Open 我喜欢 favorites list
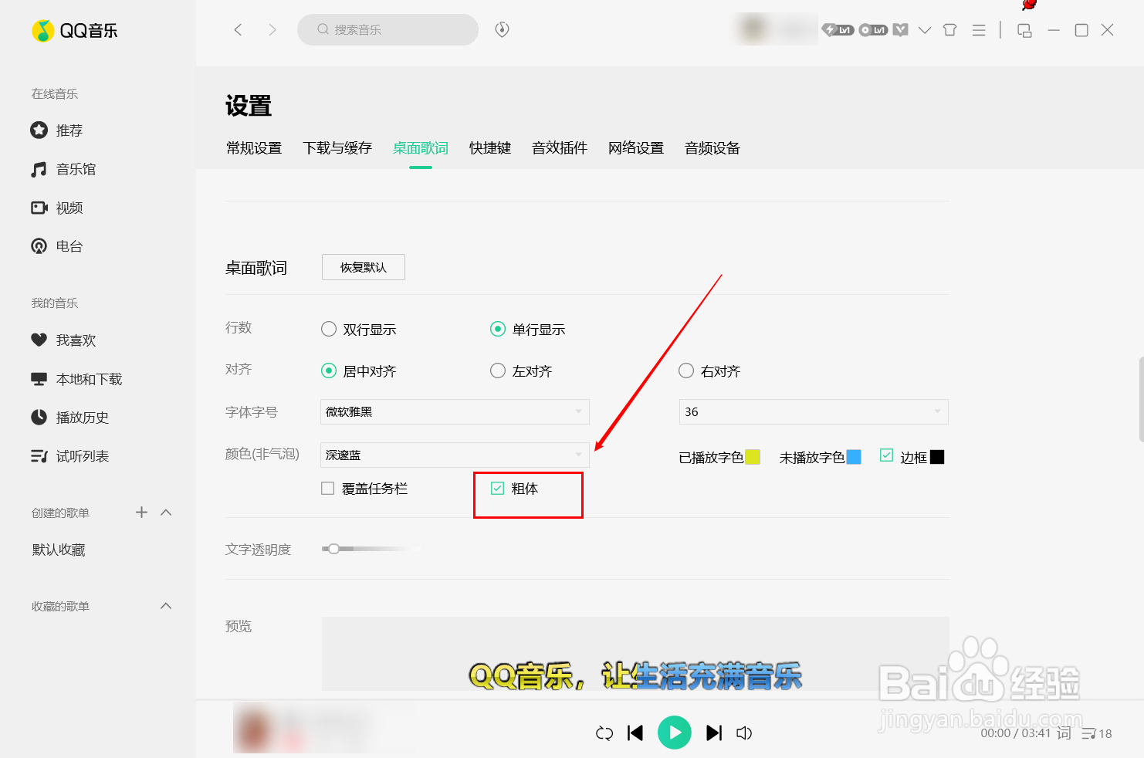Viewport: 1144px width, 758px height. pyautogui.click(x=63, y=340)
